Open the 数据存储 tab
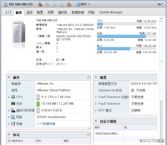Viewport: 167px width, 145px height. pyautogui.click(x=78, y=12)
